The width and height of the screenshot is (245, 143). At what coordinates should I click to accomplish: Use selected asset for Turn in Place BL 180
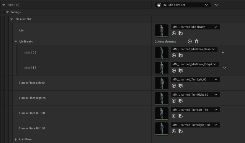pyautogui.click(x=174, y=116)
